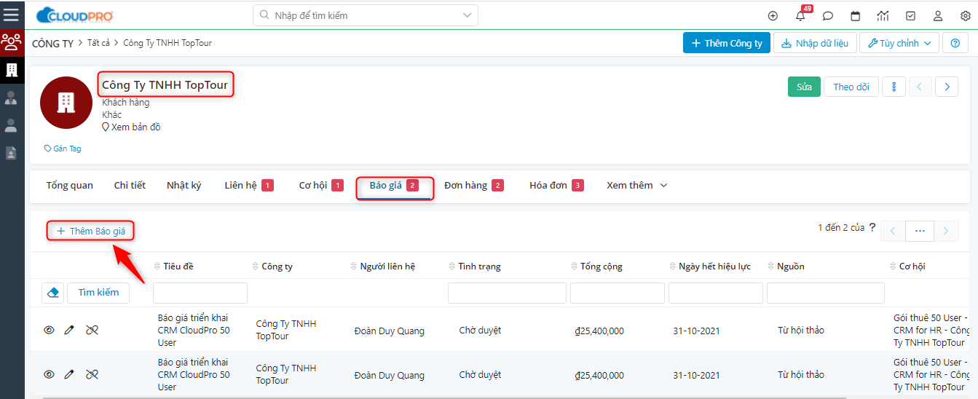Image resolution: width=978 pixels, height=399 pixels.
Task: Open search box dropdown arrow
Action: tap(467, 15)
